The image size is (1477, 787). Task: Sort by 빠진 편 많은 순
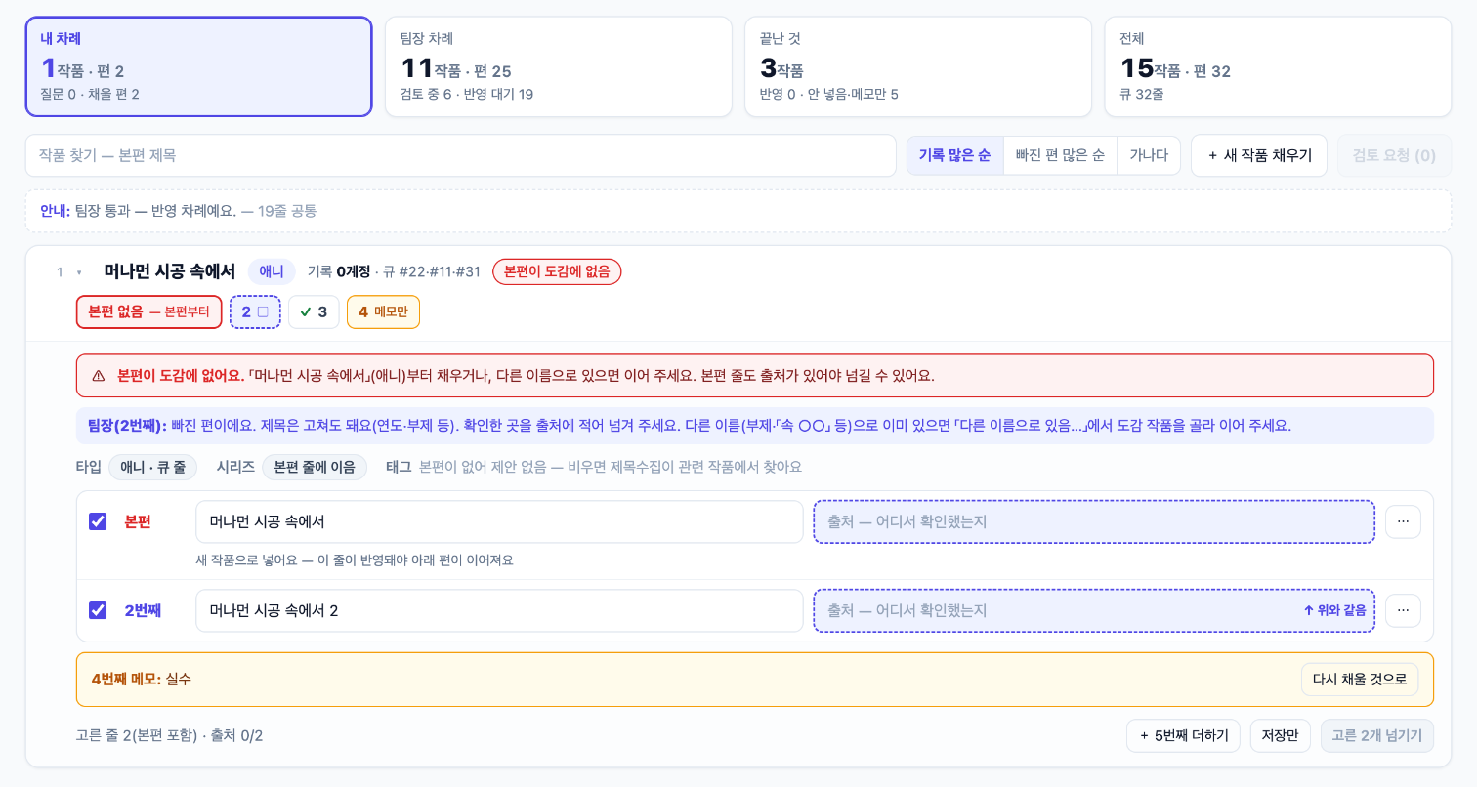(1060, 155)
